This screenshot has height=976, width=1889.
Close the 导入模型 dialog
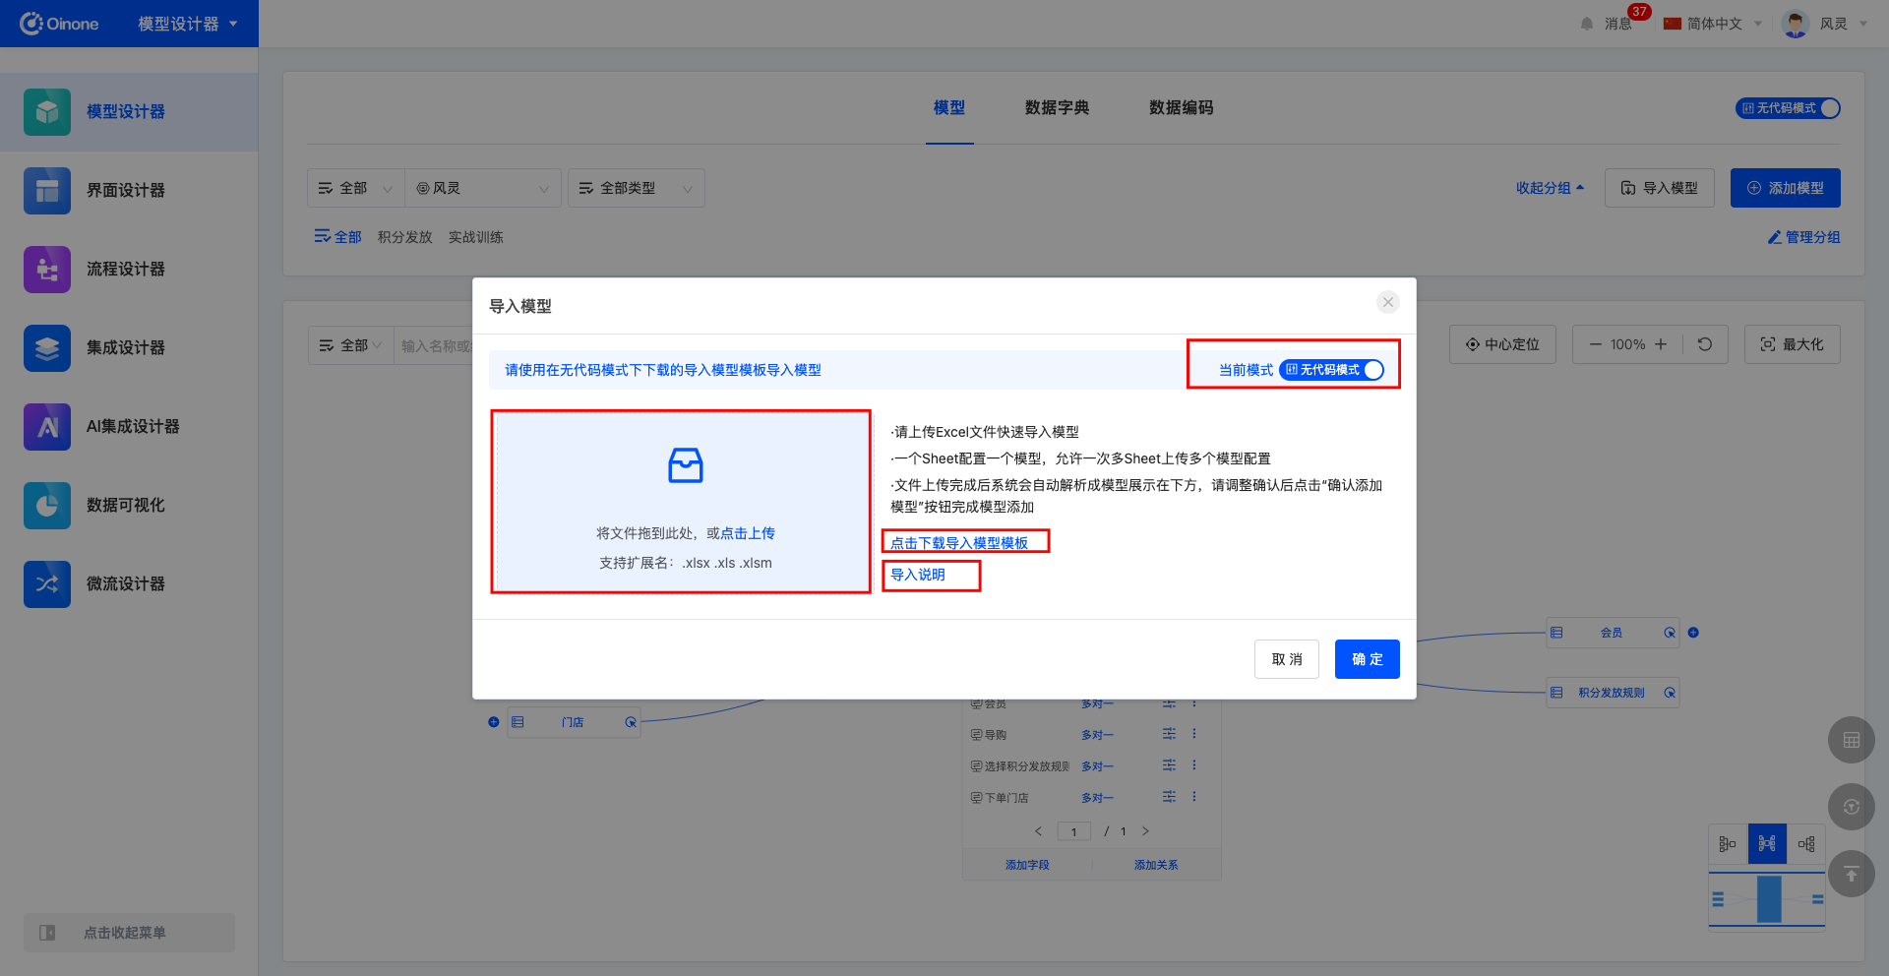coord(1387,302)
